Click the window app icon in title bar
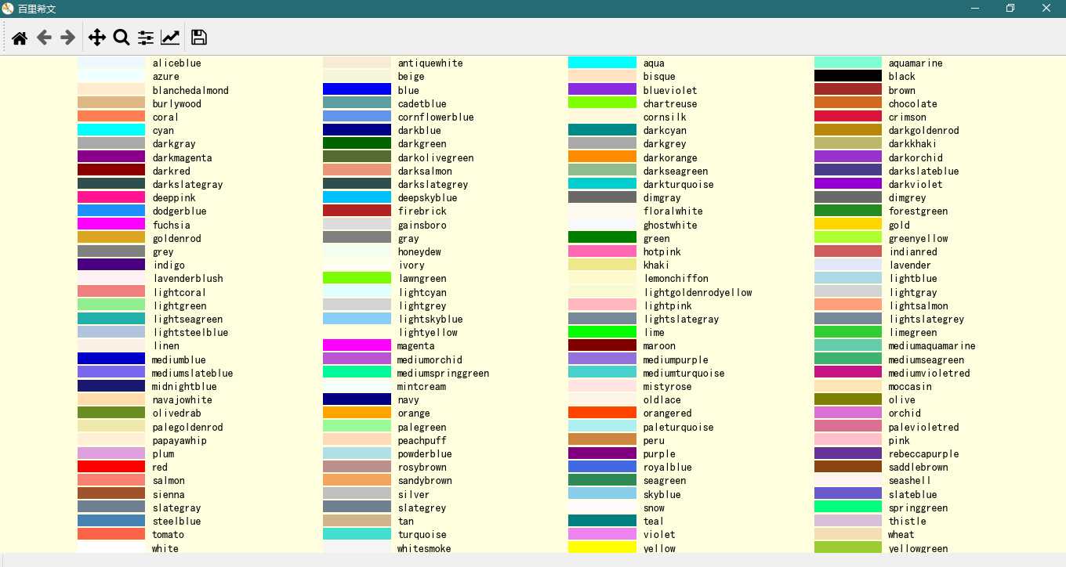Viewport: 1066px width, 567px height. tap(8, 9)
